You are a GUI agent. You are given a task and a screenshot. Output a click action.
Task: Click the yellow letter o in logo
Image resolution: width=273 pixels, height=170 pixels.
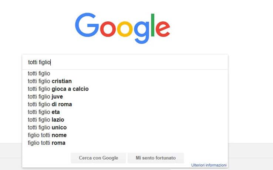[125, 29]
